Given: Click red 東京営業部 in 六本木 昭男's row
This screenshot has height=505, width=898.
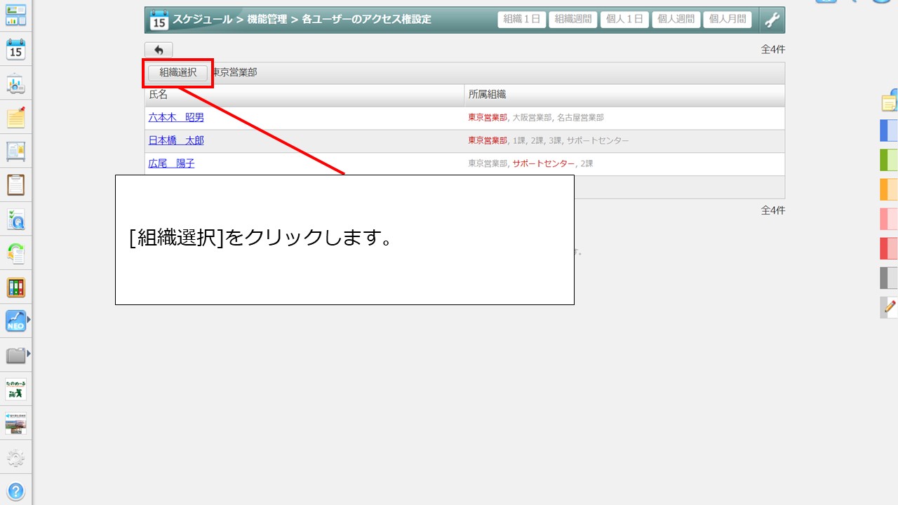Looking at the screenshot, I should 488,118.
